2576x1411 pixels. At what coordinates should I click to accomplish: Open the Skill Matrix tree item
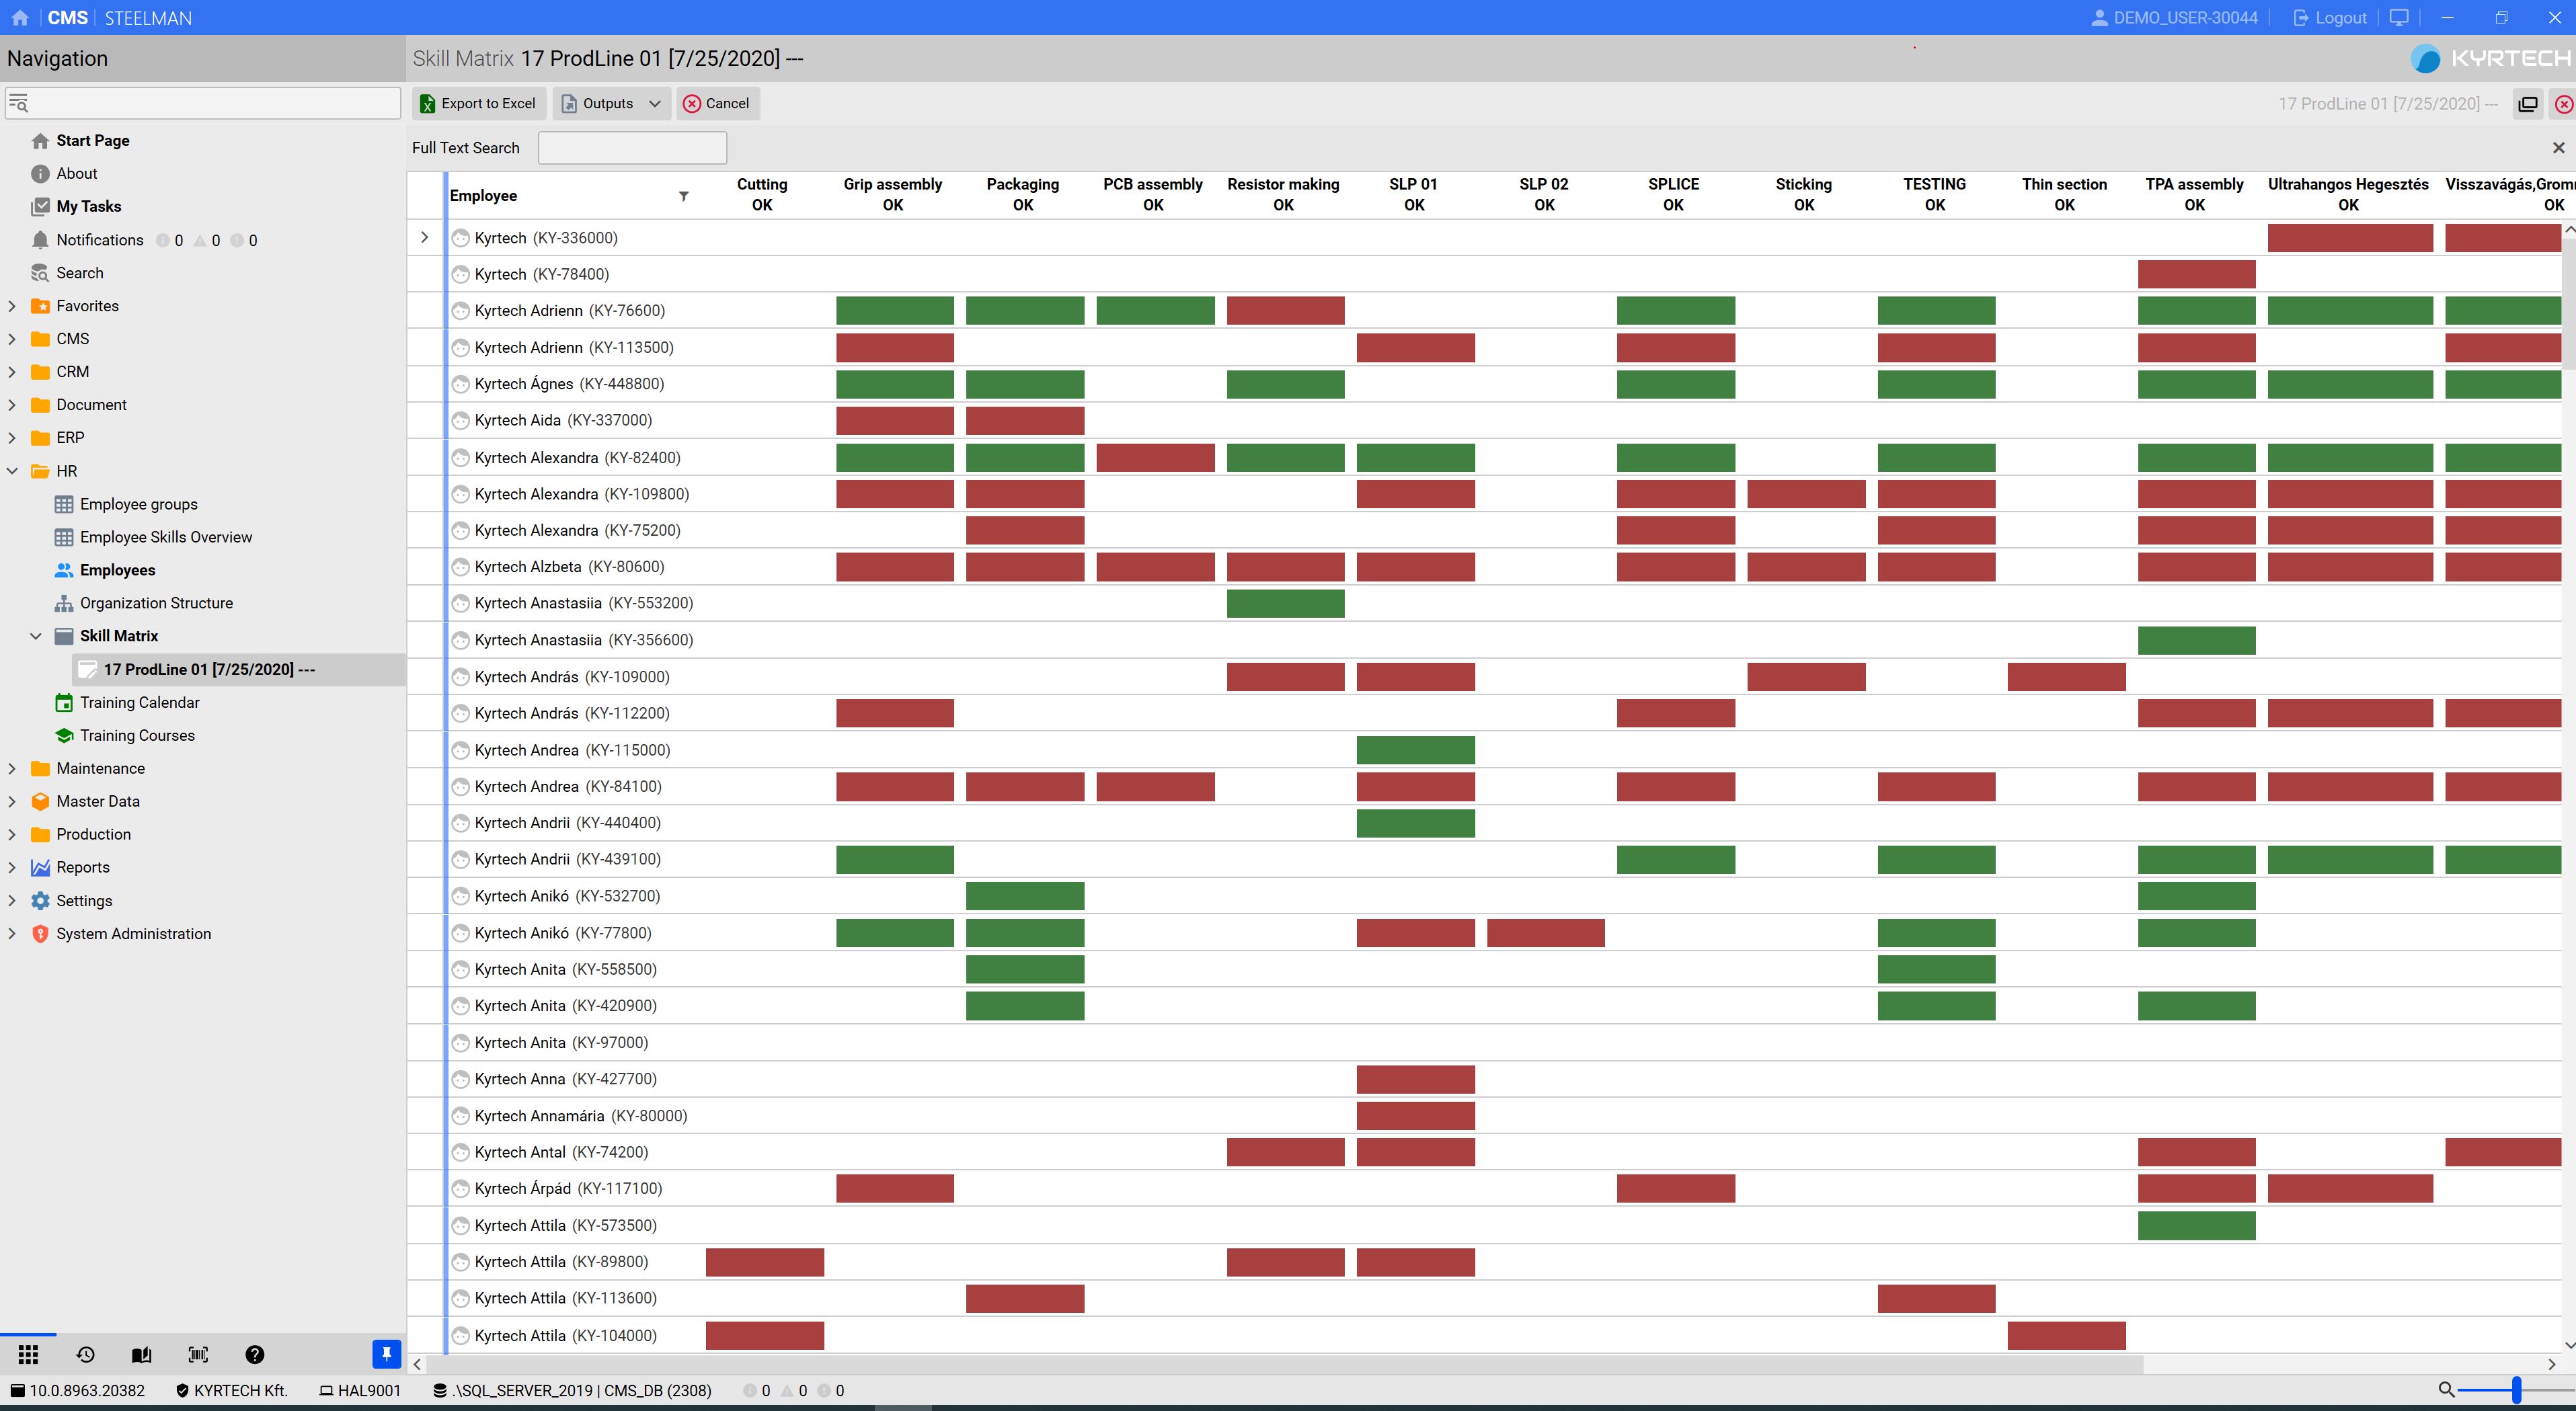[118, 635]
